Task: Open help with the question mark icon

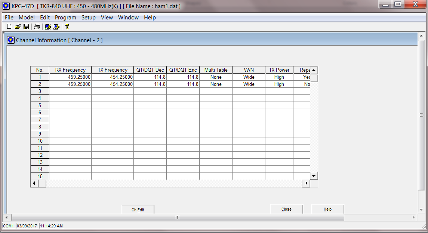Action: (67, 27)
